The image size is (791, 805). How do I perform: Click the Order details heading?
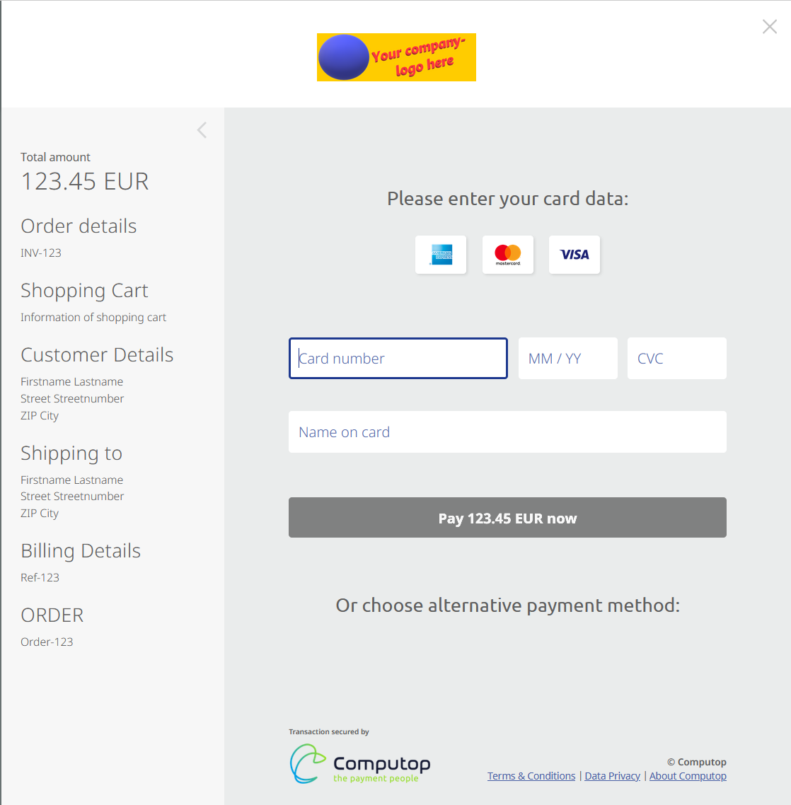point(79,226)
